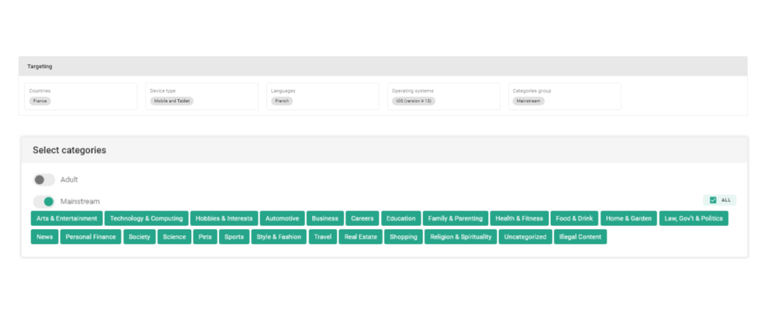Toggle the Style & Fashion category
The image size is (769, 315).
(279, 237)
